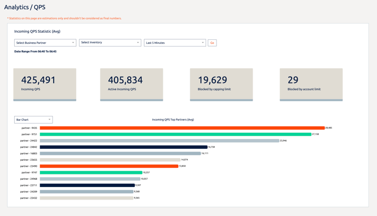The height and width of the screenshot is (216, 377).
Task: Click the green bar for partner - 9751
Action: click(175, 134)
